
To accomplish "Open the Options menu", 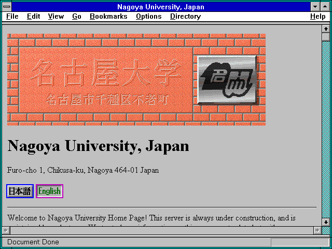I will click(149, 17).
